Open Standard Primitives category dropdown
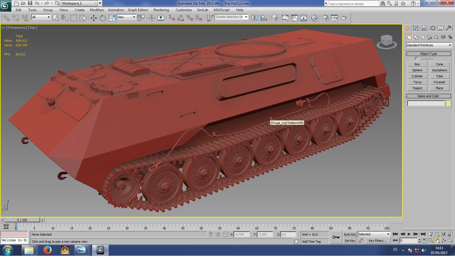The height and width of the screenshot is (266, 455). click(x=429, y=45)
